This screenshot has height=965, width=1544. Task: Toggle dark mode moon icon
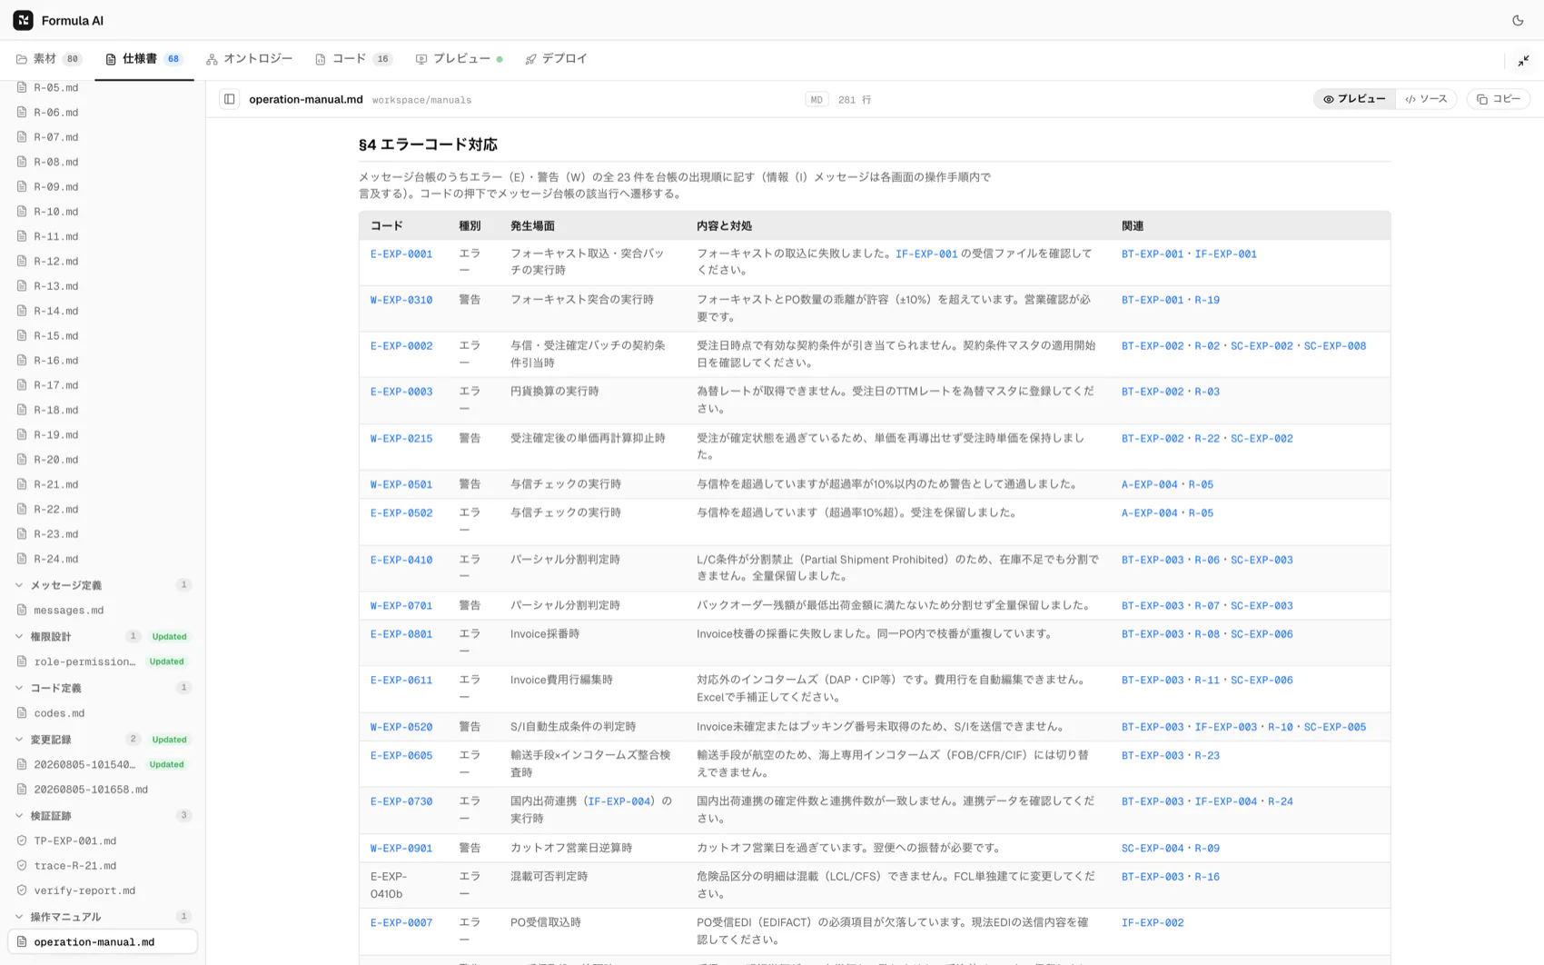[1518, 20]
